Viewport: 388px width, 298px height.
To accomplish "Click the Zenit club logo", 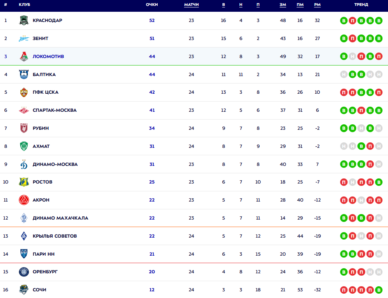I will click(x=24, y=38).
